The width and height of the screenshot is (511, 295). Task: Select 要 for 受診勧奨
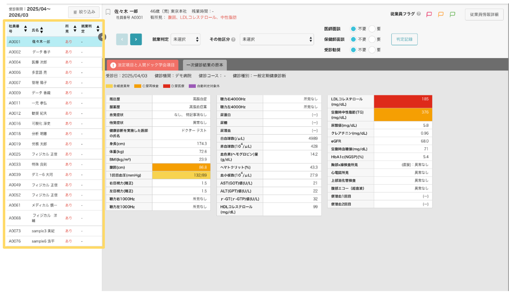(372, 50)
